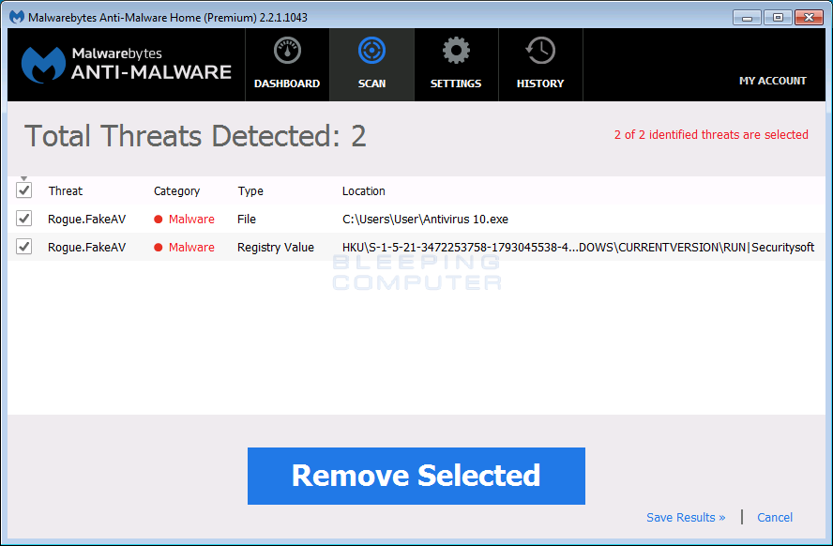This screenshot has width=833, height=546.
Task: Cancel the scan results
Action: click(775, 517)
